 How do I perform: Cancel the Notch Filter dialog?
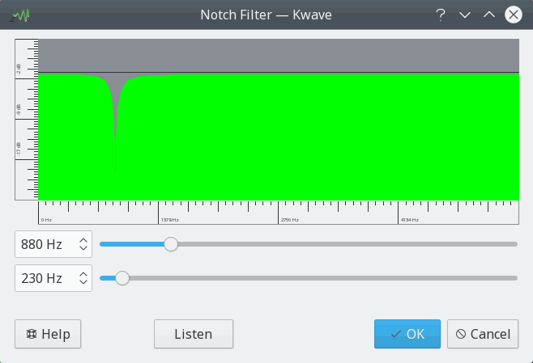click(483, 334)
